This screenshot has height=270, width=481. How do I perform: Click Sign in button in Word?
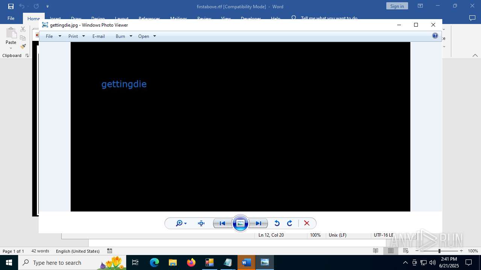pos(397,6)
